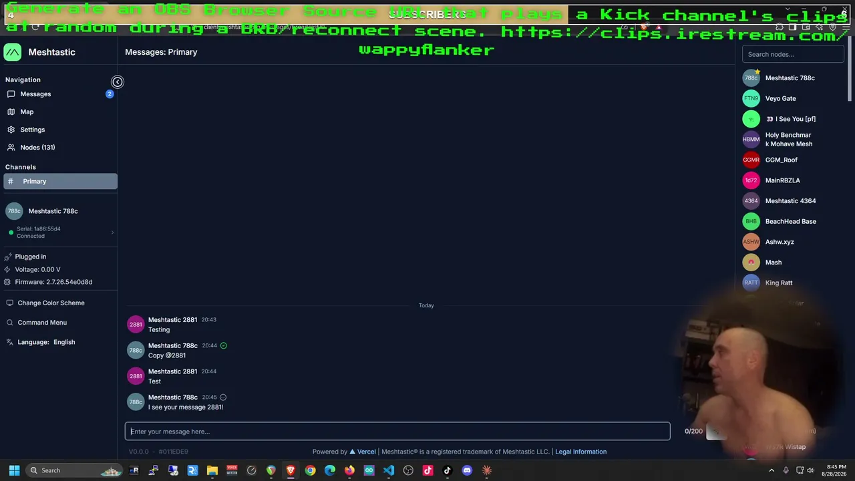855x481 pixels.
Task: Select the Veyo Gate node
Action: [780, 99]
